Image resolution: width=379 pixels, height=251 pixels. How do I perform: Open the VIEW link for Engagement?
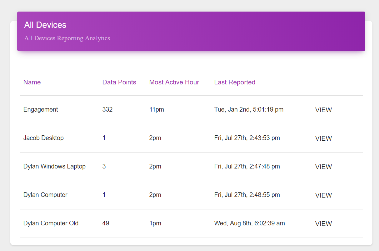pos(323,110)
